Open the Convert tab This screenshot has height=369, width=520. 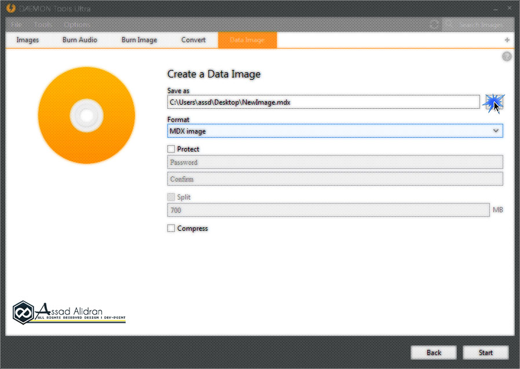click(x=193, y=40)
